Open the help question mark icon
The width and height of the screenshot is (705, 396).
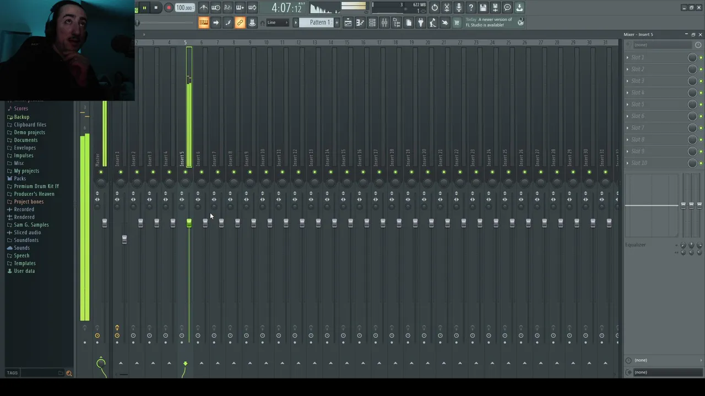tap(471, 8)
